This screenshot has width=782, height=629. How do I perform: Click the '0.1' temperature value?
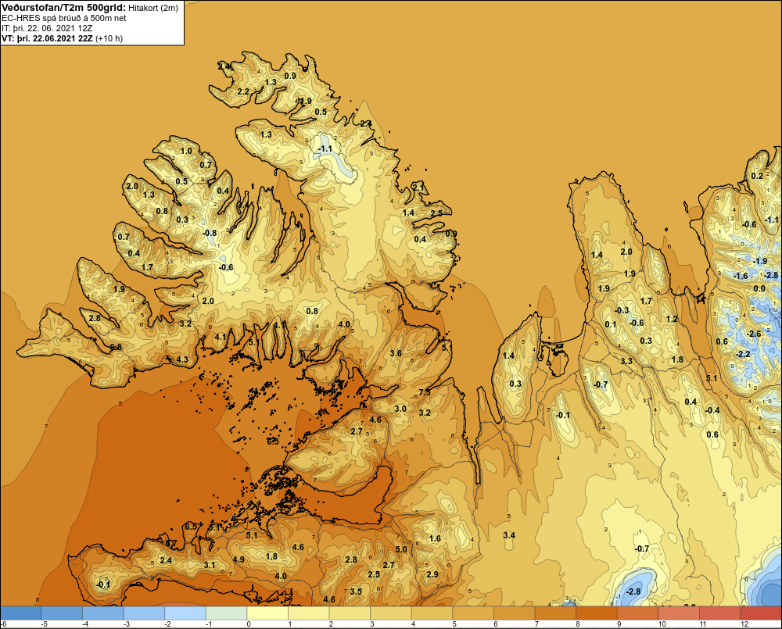(611, 324)
